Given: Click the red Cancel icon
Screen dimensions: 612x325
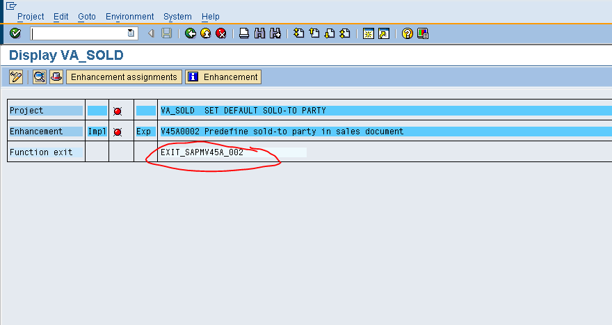Looking at the screenshot, I should (x=221, y=33).
